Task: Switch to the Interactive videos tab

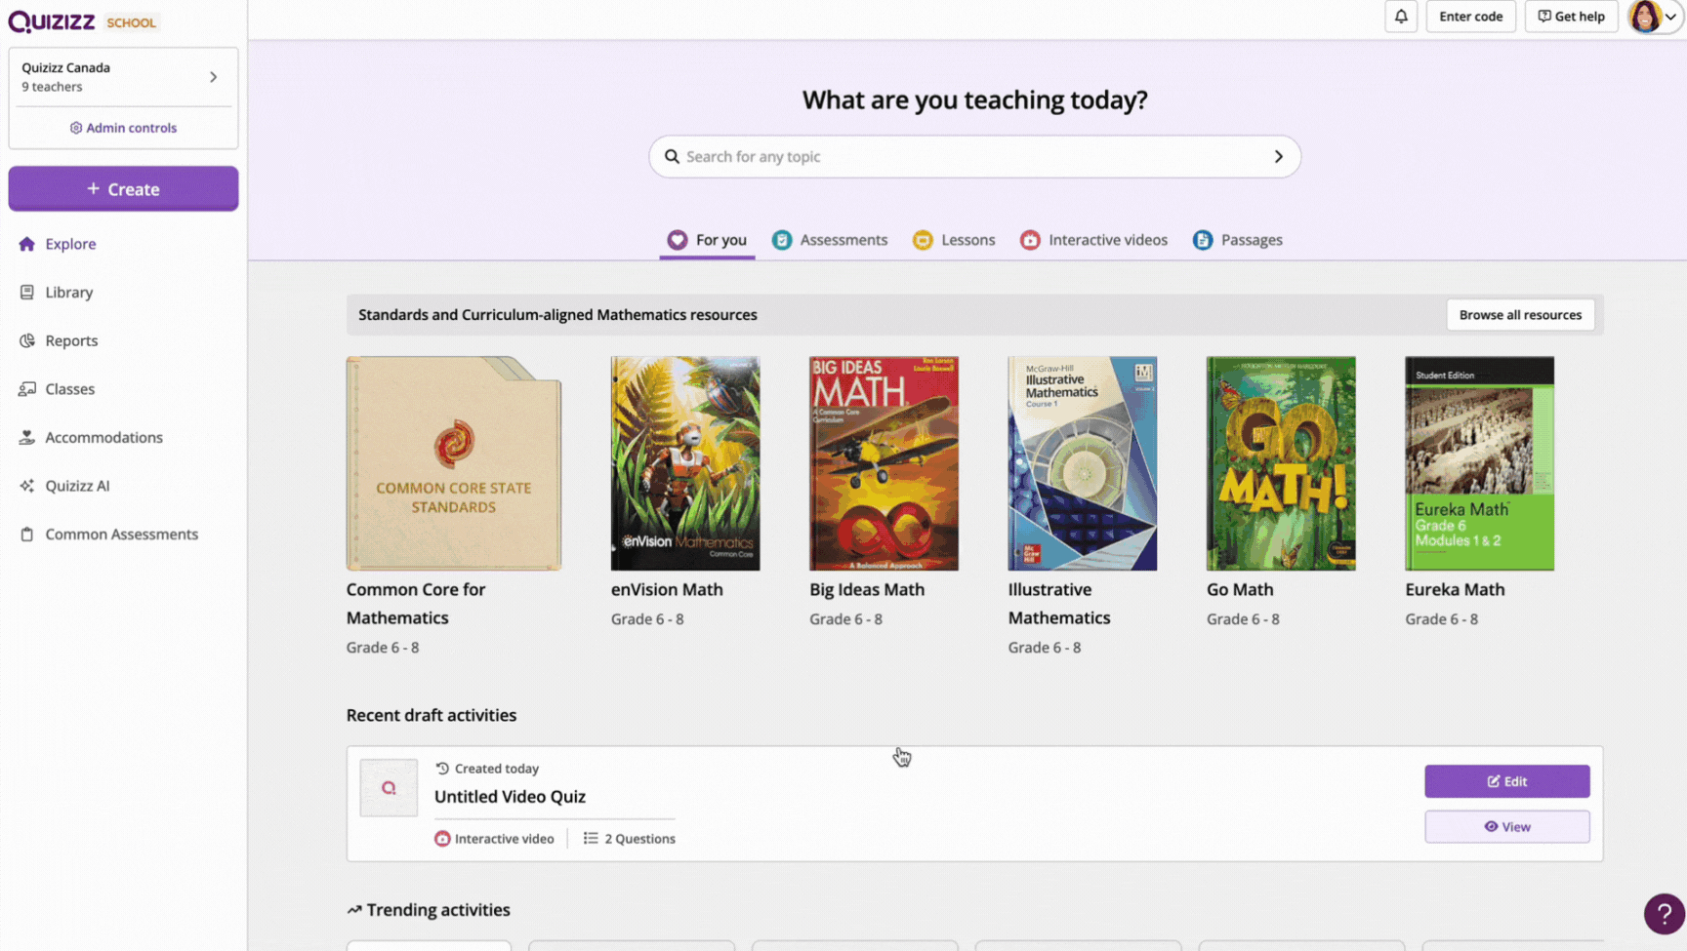Action: (1093, 240)
